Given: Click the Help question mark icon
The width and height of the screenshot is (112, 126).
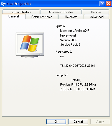Looking at the screenshot, I should click(102, 4).
